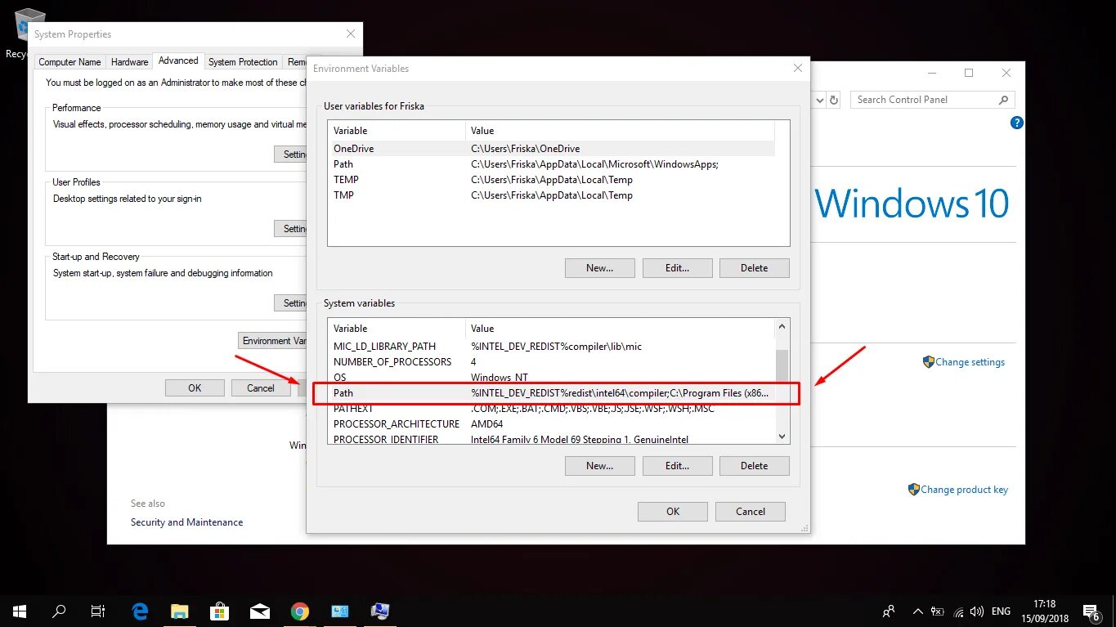This screenshot has height=627, width=1116.
Task: Click Edit under user variables
Action: [x=677, y=268]
